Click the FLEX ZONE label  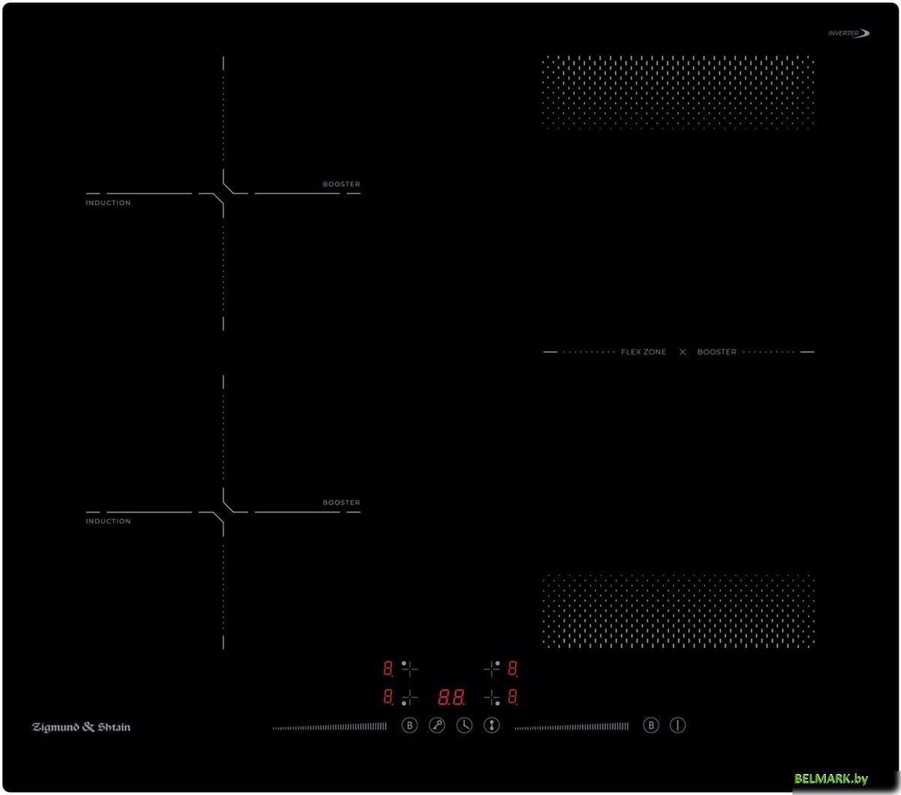tap(643, 352)
